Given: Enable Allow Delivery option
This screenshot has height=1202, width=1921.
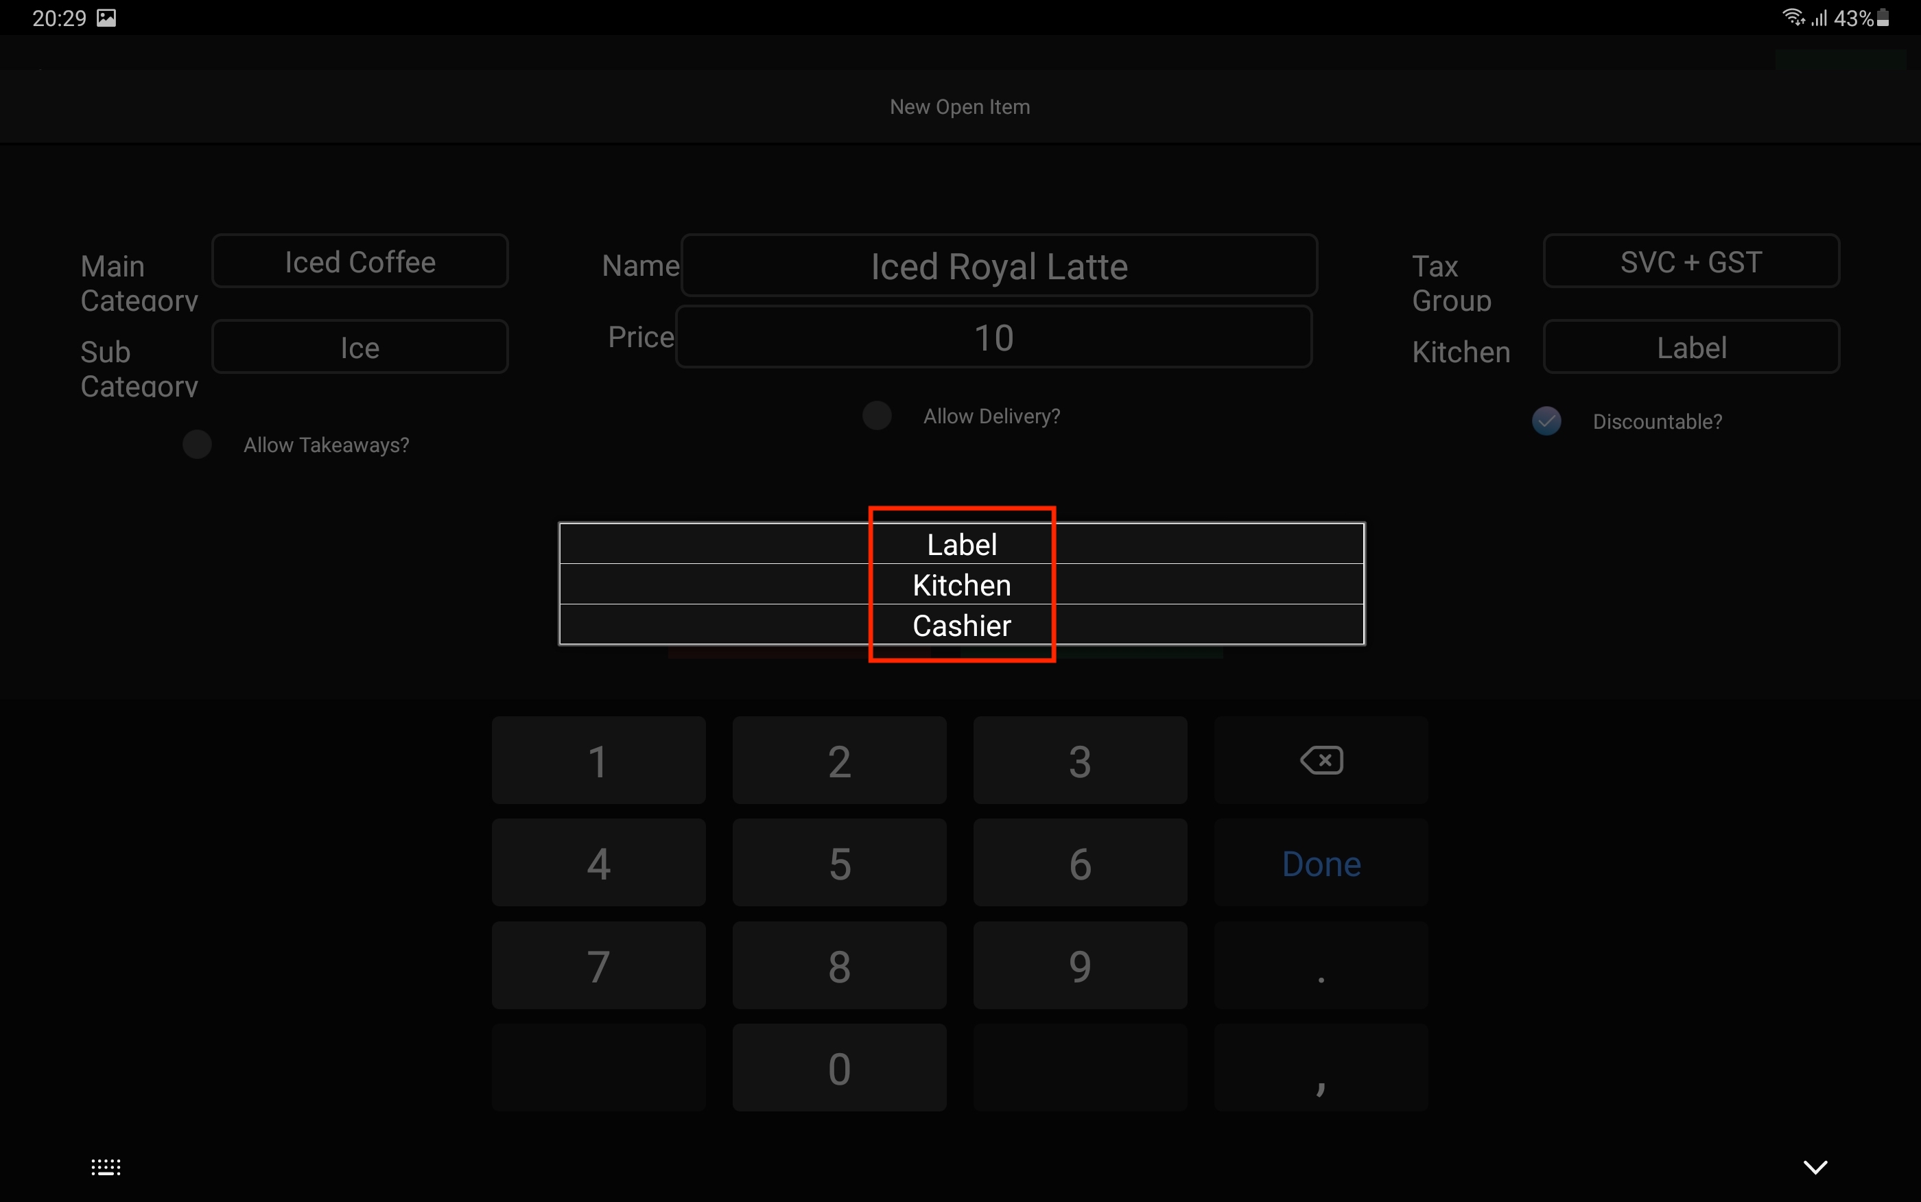Looking at the screenshot, I should 877,416.
